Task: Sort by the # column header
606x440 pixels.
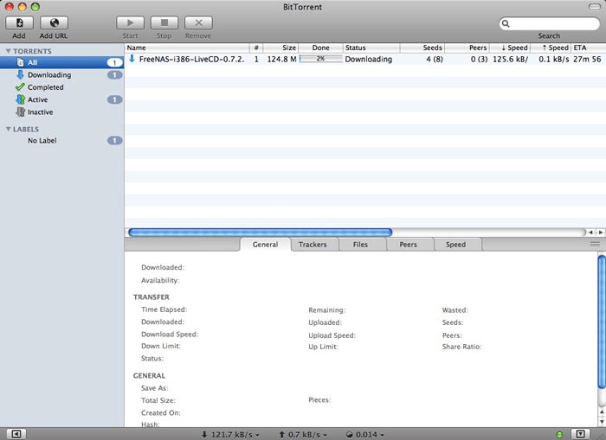Action: click(256, 48)
